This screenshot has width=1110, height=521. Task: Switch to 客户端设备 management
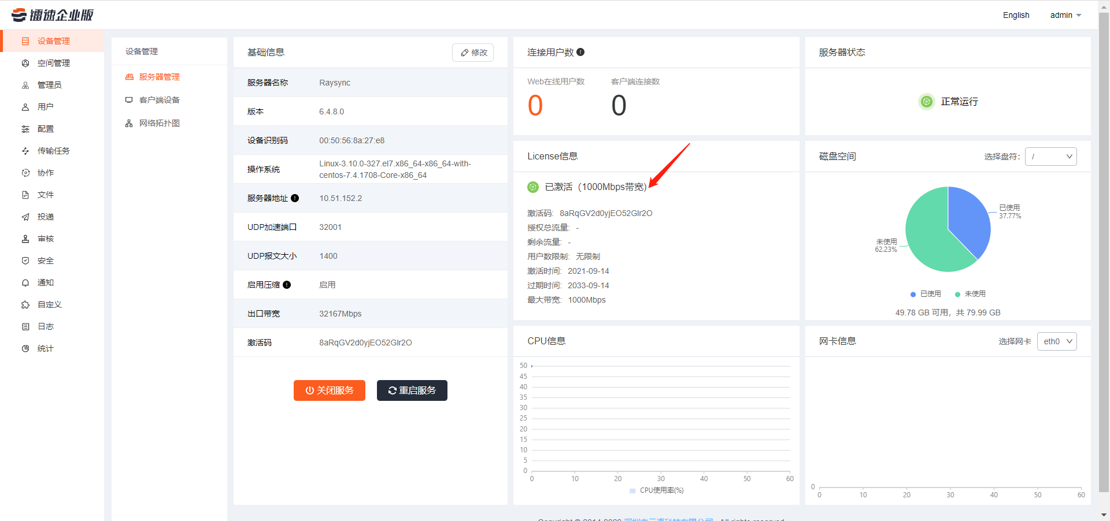tap(159, 99)
